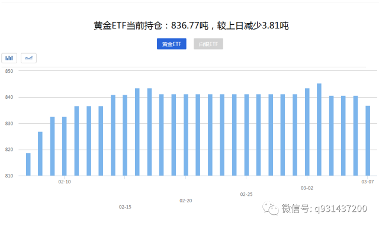
Task: Click the second bar from the left
Action: pos(40,154)
